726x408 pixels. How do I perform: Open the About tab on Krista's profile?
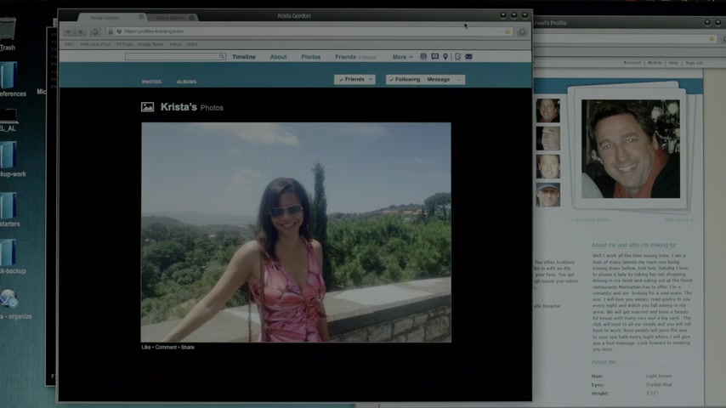278,57
